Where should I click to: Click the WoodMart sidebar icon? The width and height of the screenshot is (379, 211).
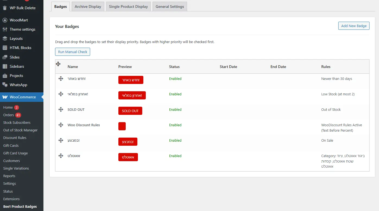pos(5,20)
